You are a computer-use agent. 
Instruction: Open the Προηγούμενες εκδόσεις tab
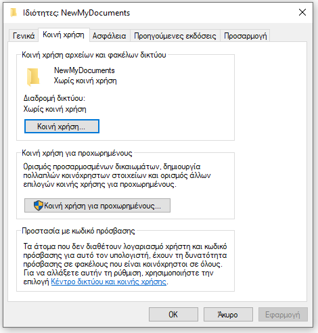point(175,36)
